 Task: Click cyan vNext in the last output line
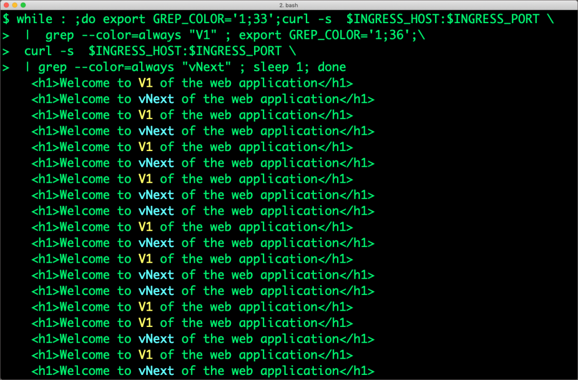(156, 371)
